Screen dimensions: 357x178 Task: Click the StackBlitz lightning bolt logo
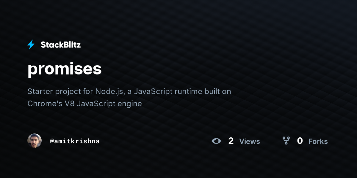pyautogui.click(x=31, y=45)
